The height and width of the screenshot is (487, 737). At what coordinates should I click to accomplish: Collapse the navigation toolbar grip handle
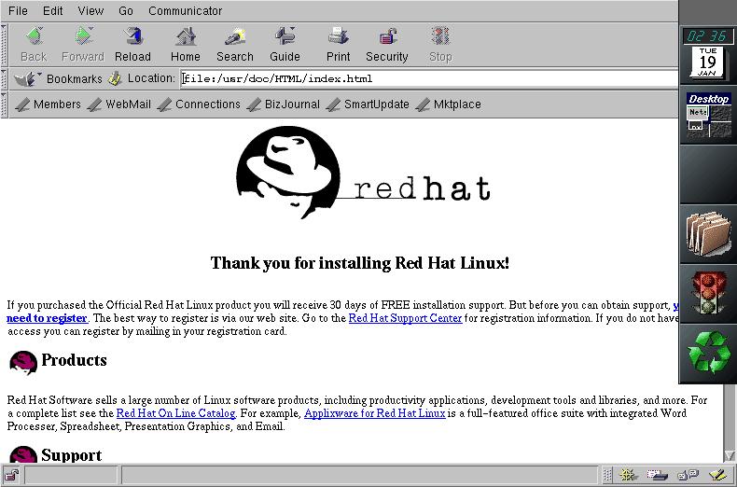click(x=4, y=45)
